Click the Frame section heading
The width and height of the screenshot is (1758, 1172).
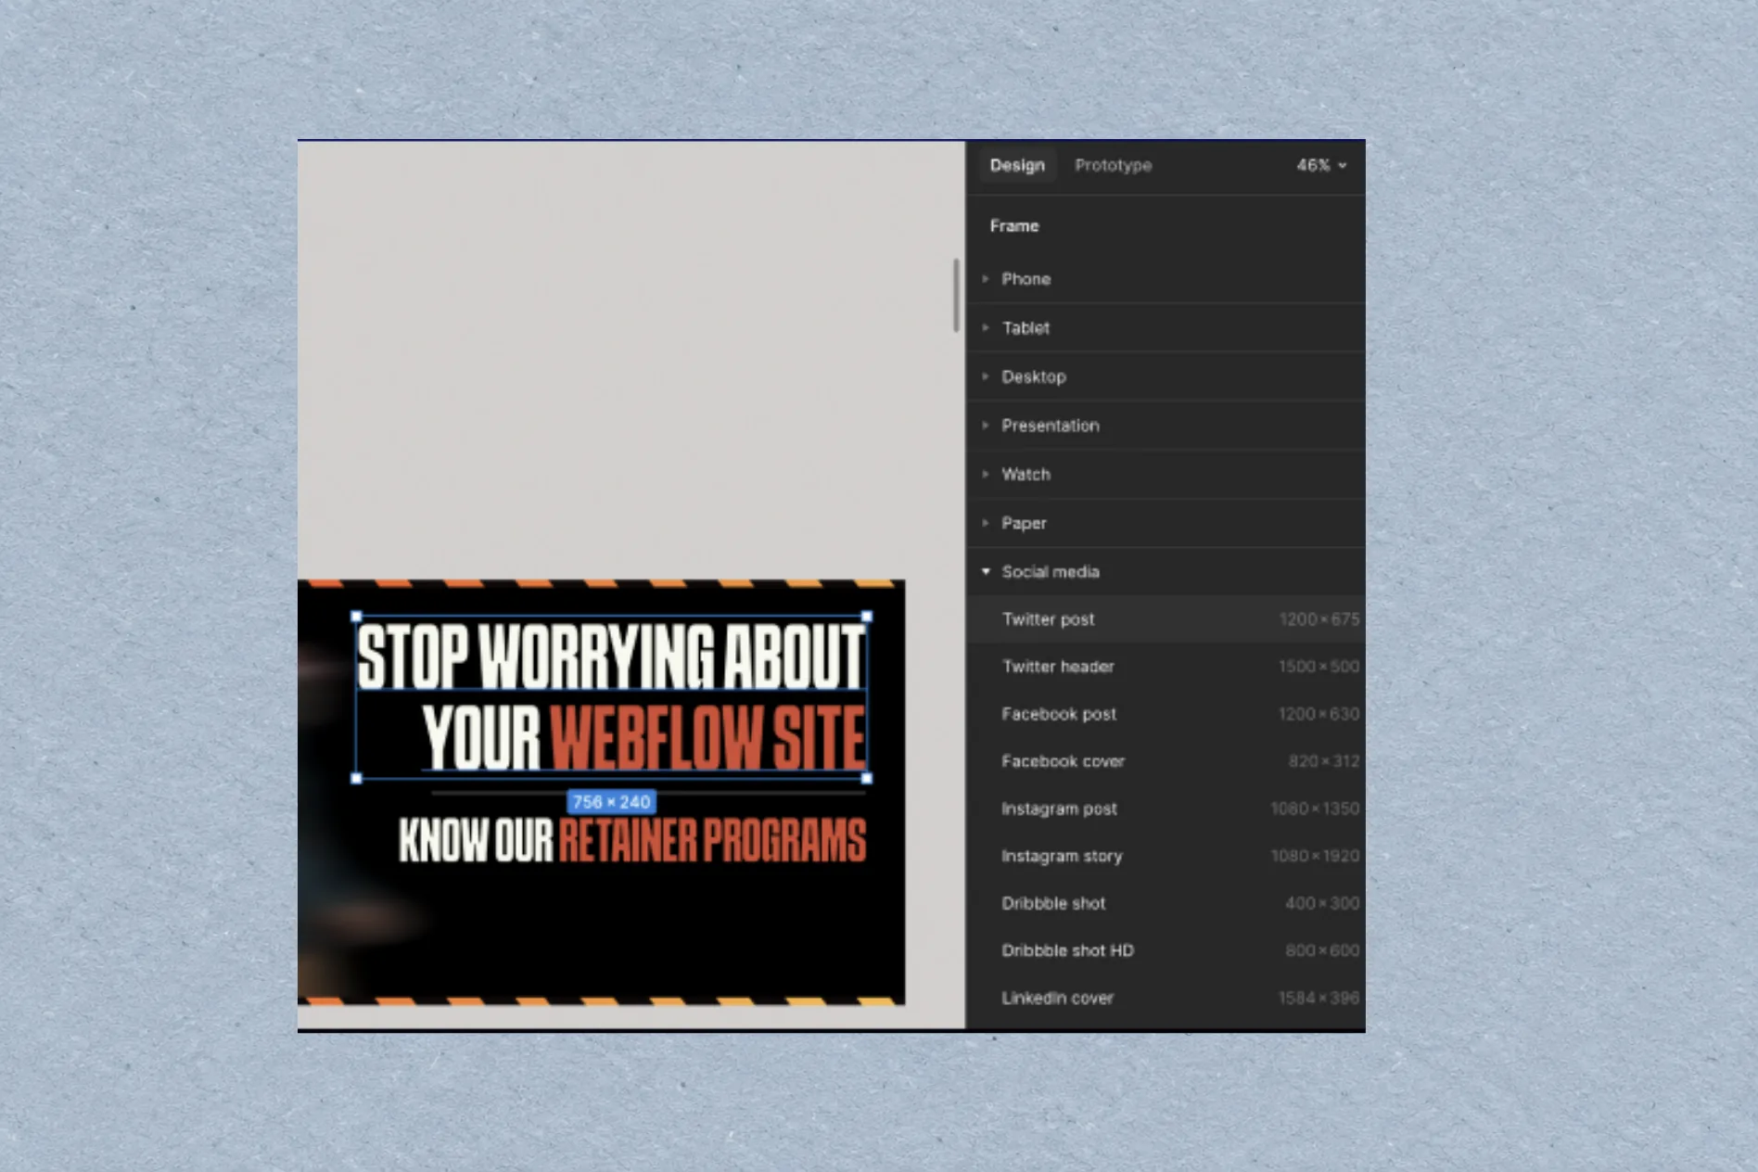point(1014,226)
